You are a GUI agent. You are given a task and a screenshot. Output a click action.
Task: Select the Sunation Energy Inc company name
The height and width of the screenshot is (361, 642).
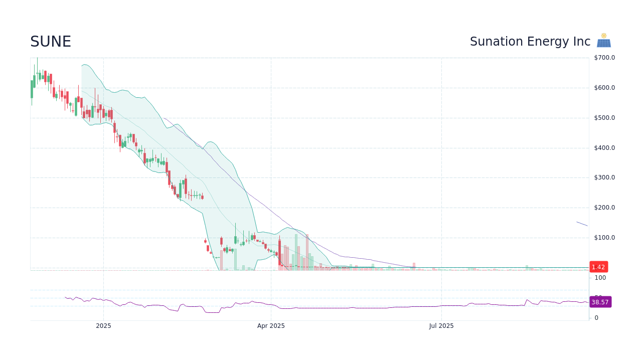click(x=530, y=42)
